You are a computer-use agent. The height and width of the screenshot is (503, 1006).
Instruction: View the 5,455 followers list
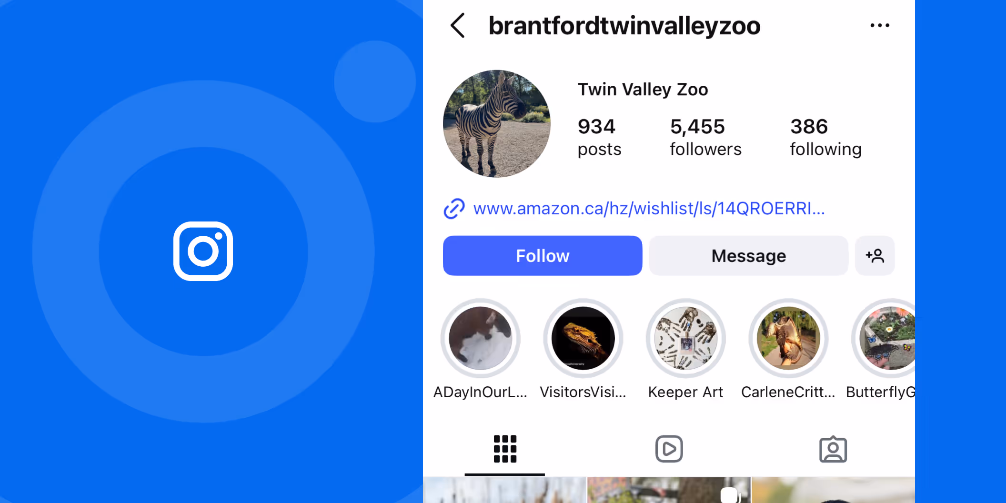[x=705, y=137]
